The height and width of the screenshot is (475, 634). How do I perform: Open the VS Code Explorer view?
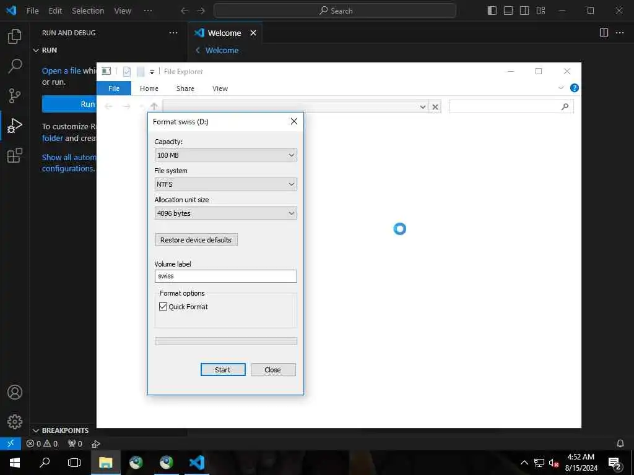[15, 36]
